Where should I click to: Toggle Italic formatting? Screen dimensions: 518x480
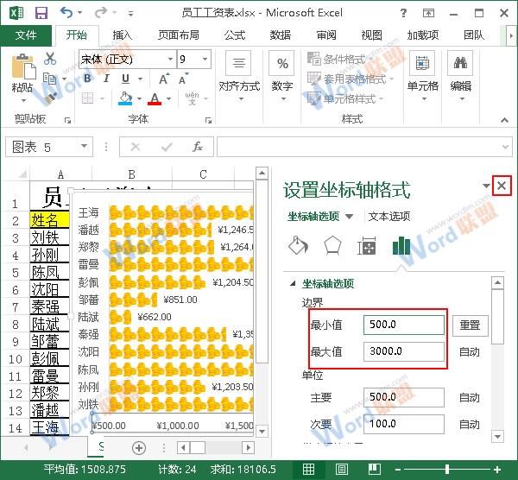(106, 79)
